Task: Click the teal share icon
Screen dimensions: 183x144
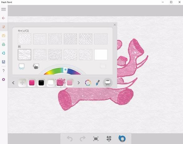Action: tap(3, 53)
